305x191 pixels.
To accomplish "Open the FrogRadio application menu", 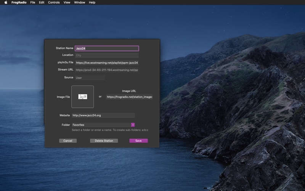I will coord(19,2).
